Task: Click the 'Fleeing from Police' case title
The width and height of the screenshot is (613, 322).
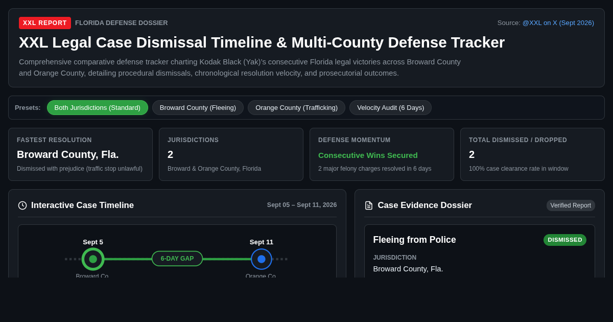Action: pyautogui.click(x=414, y=240)
